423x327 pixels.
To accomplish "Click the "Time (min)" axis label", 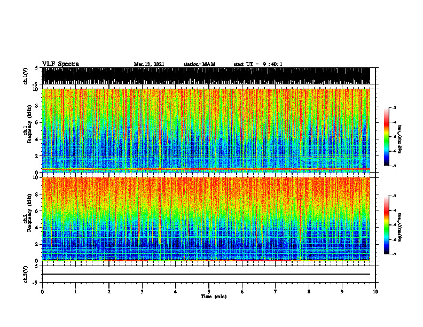I will point(214,297).
